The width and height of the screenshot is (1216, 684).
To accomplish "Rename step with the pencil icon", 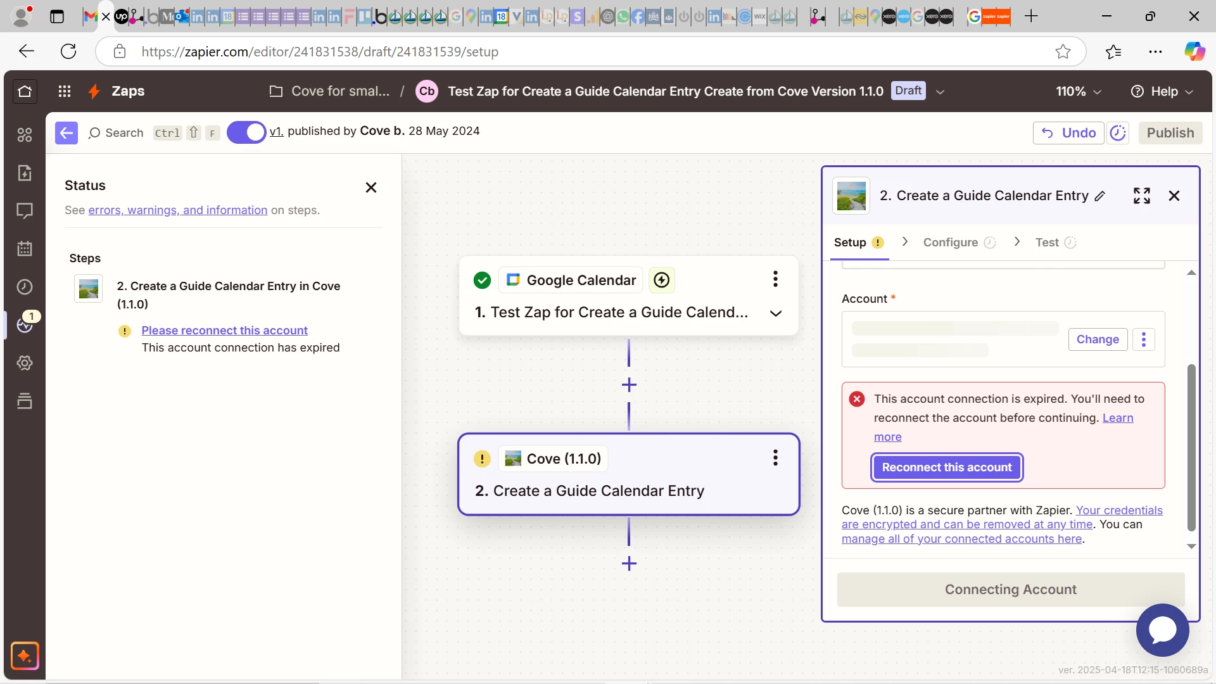I will (x=1100, y=196).
